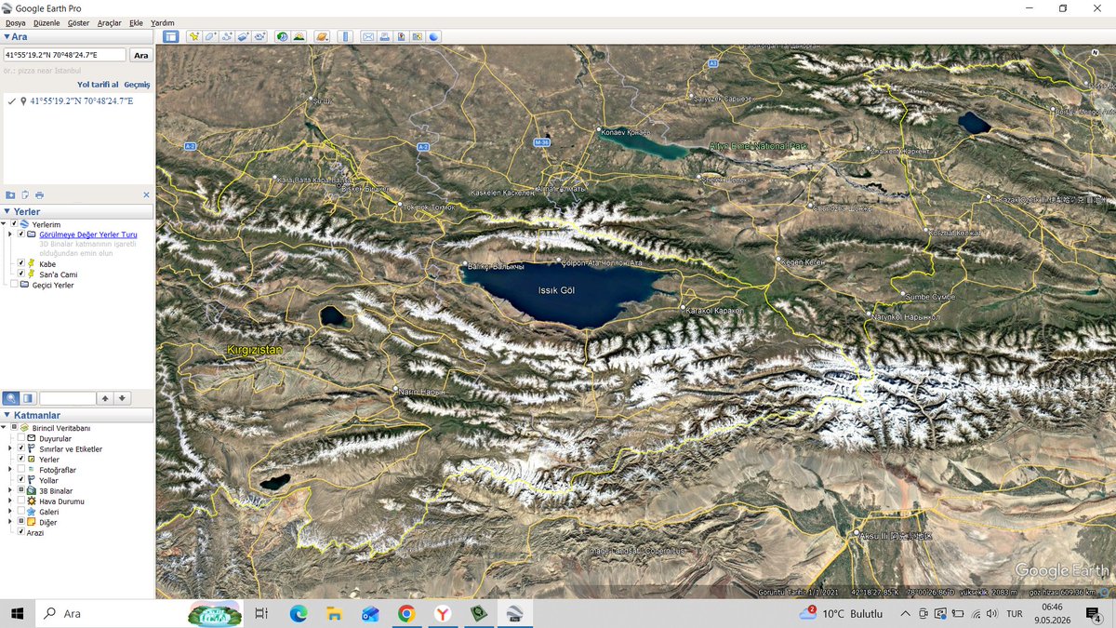Move selected item up arrow
The image size is (1116, 628).
tap(105, 398)
